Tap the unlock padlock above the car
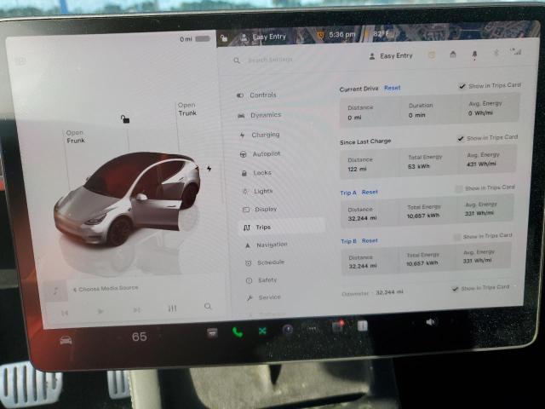 coord(125,119)
